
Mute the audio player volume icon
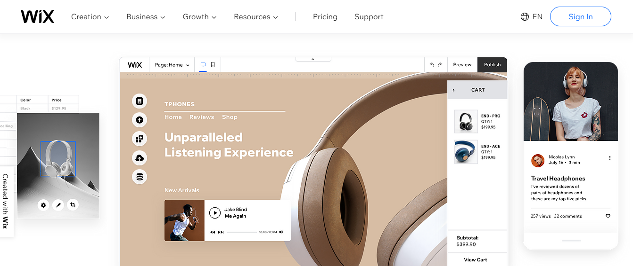[281, 232]
